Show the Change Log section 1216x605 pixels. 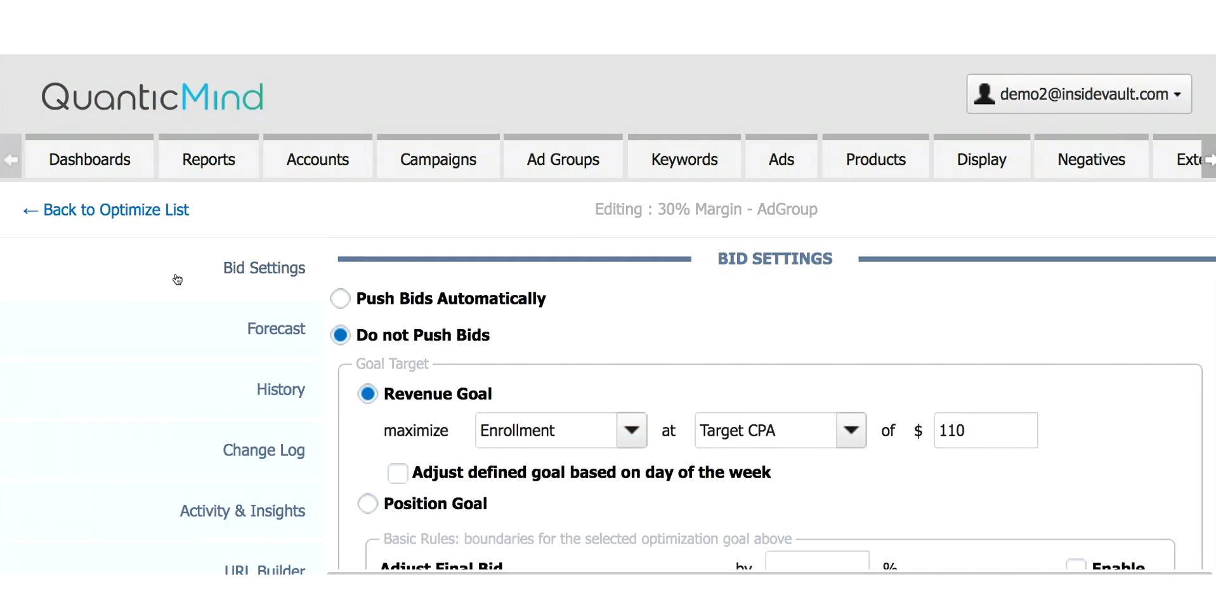(263, 450)
